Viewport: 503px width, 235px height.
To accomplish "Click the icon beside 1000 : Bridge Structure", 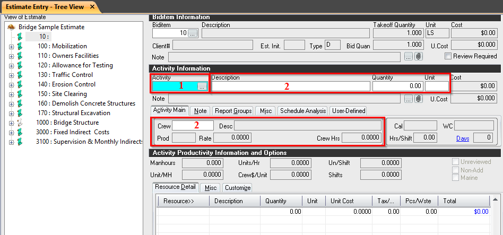I will (20, 123).
